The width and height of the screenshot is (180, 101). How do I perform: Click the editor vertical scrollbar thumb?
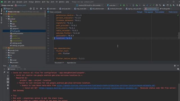tap(179, 35)
